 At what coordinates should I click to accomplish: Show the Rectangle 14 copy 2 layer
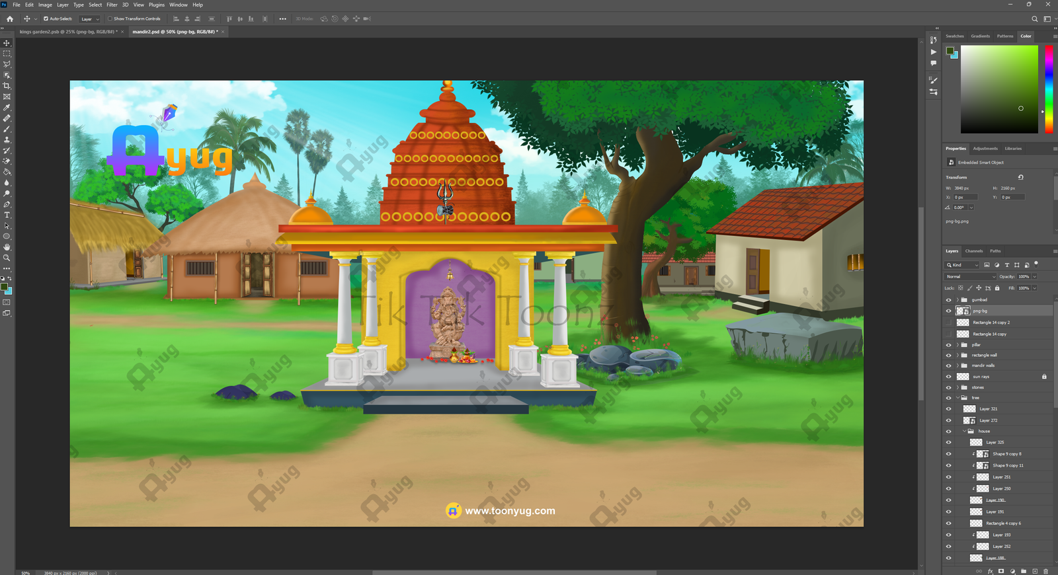click(x=948, y=323)
